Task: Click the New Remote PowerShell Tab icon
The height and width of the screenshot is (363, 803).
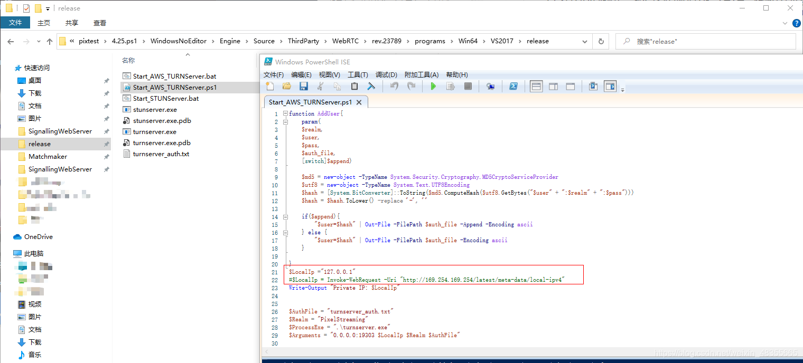Action: point(491,86)
